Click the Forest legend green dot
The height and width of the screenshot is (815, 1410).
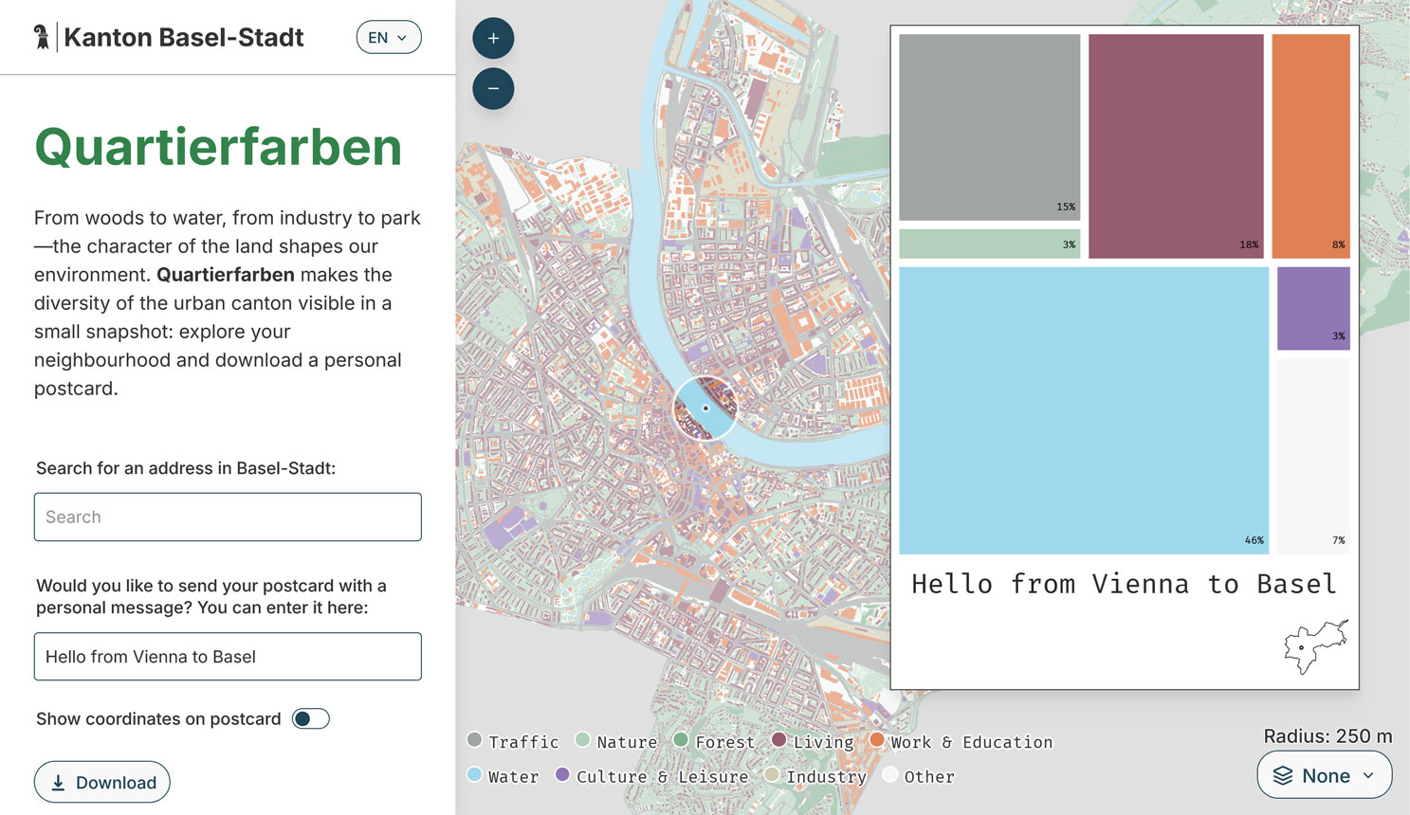tap(681, 739)
